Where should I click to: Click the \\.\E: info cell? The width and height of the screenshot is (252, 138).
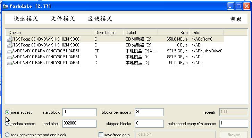pyautogui.click(x=196, y=45)
